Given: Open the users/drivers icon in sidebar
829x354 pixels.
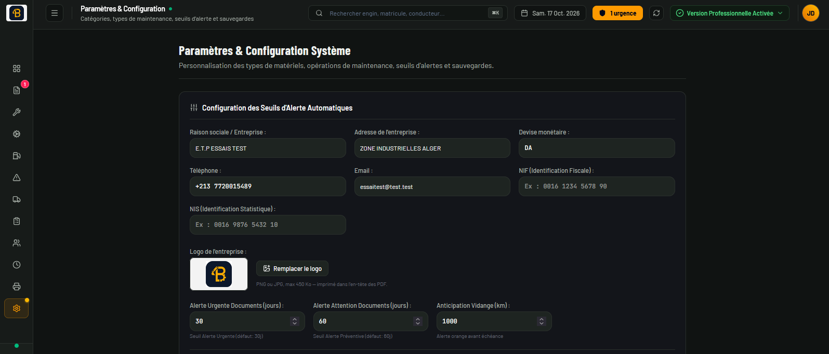Looking at the screenshot, I should pyautogui.click(x=17, y=243).
